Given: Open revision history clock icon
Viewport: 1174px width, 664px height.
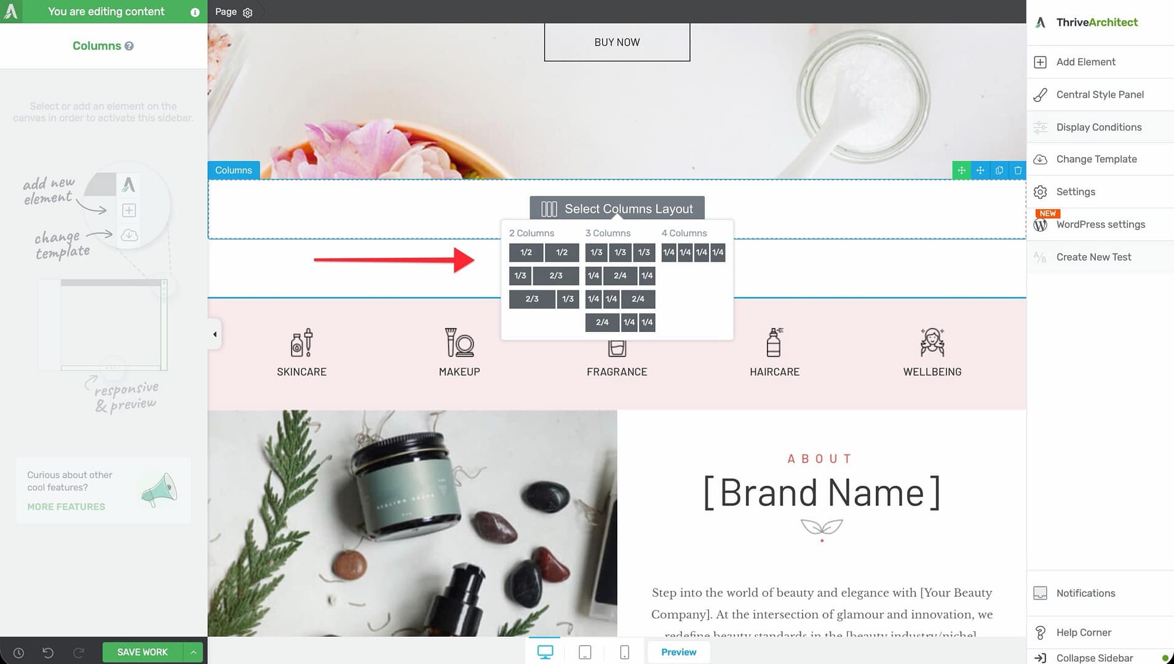Looking at the screenshot, I should click(x=18, y=652).
